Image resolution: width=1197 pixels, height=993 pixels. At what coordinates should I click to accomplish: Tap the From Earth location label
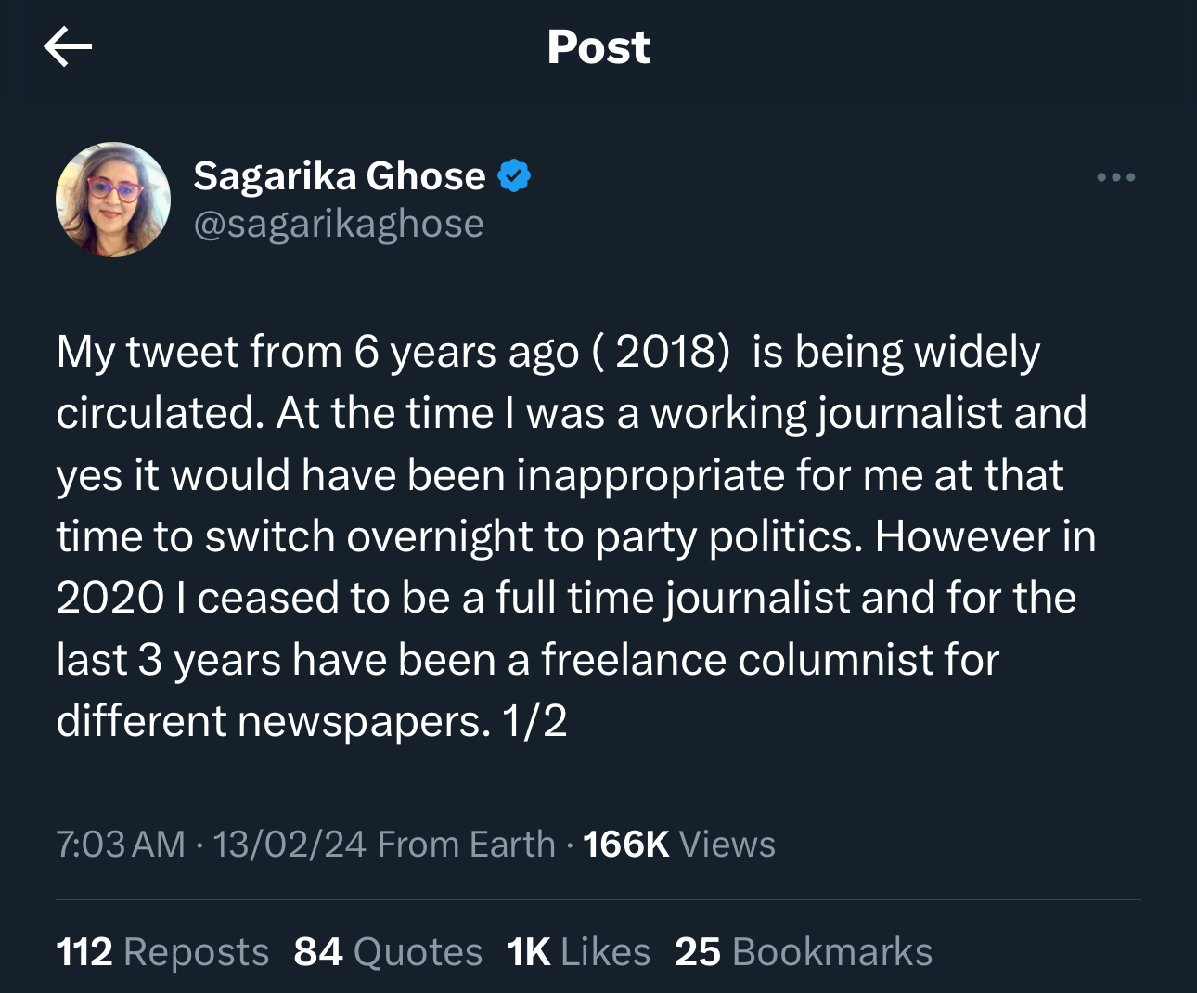[x=467, y=845]
